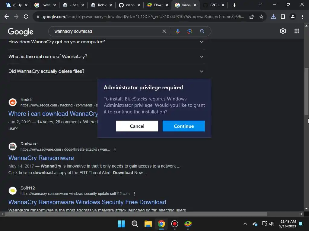The width and height of the screenshot is (309, 231).
Task: Open a new tab with plus button
Action: (x=234, y=5)
